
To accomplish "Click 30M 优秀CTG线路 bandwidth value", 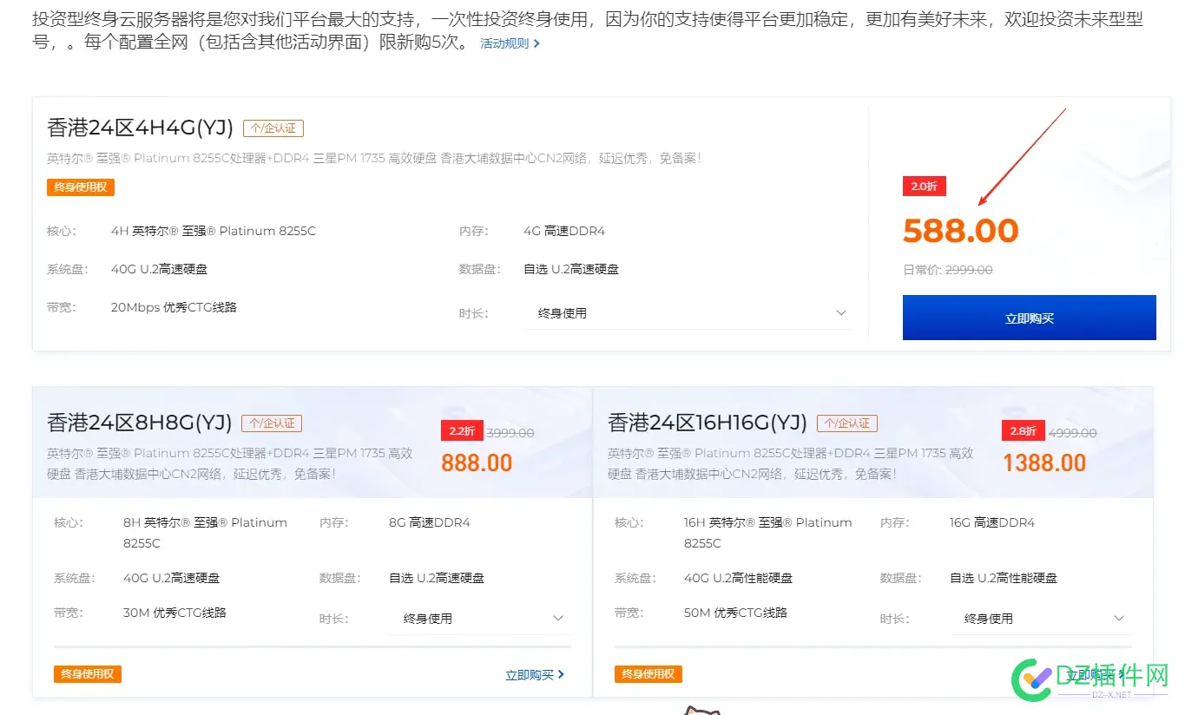I will point(174,613).
